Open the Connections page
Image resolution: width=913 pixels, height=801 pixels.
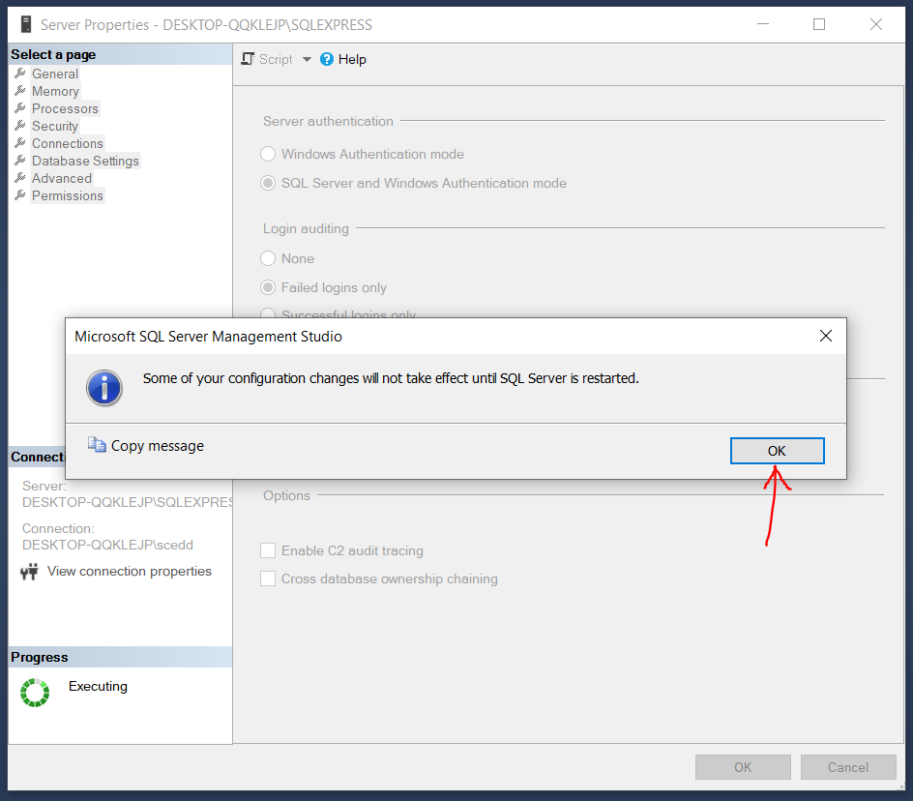pyautogui.click(x=67, y=144)
